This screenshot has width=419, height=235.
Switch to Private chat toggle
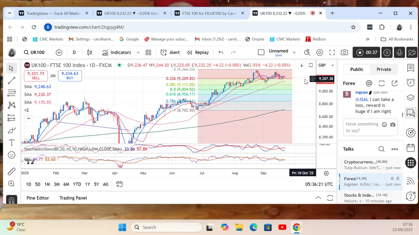tap(384, 69)
